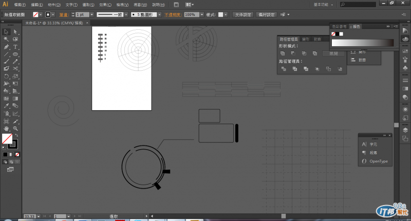This screenshot has height=221, width=411.
Task: Click the Minus Front shape mode icon
Action: pos(293,53)
